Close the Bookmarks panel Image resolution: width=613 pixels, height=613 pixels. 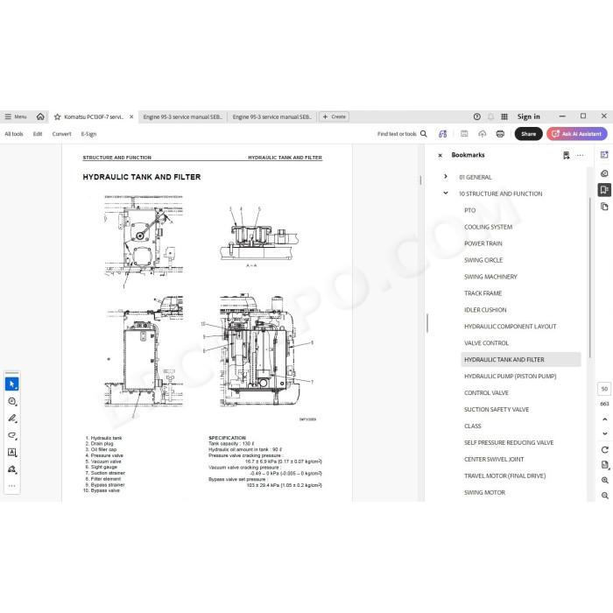point(440,155)
